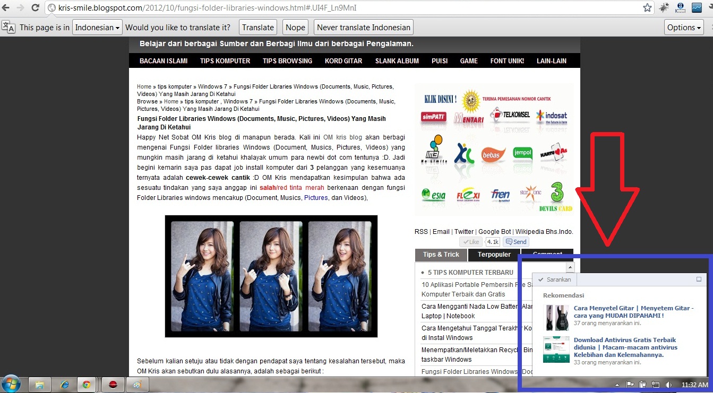Reload the page with the refresh icon
Viewport: 713px width, 393px height.
tap(35, 8)
